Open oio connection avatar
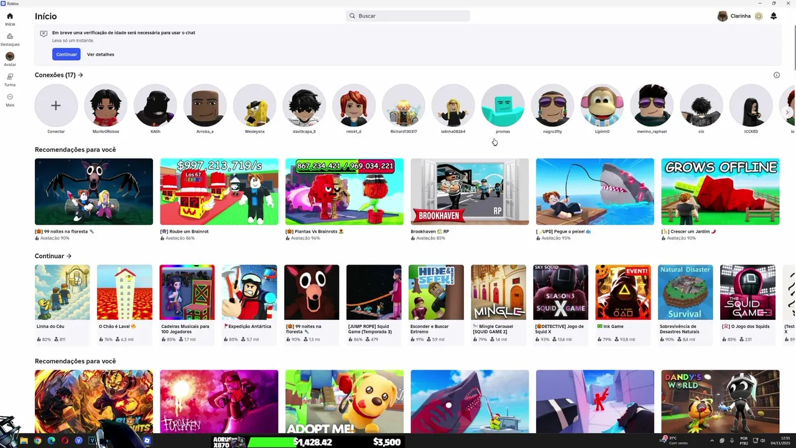Screen dimensions: 796x448 [x=701, y=106]
